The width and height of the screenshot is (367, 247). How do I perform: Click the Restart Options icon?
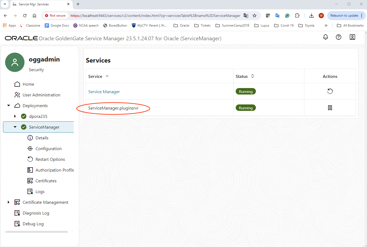tap(30, 159)
